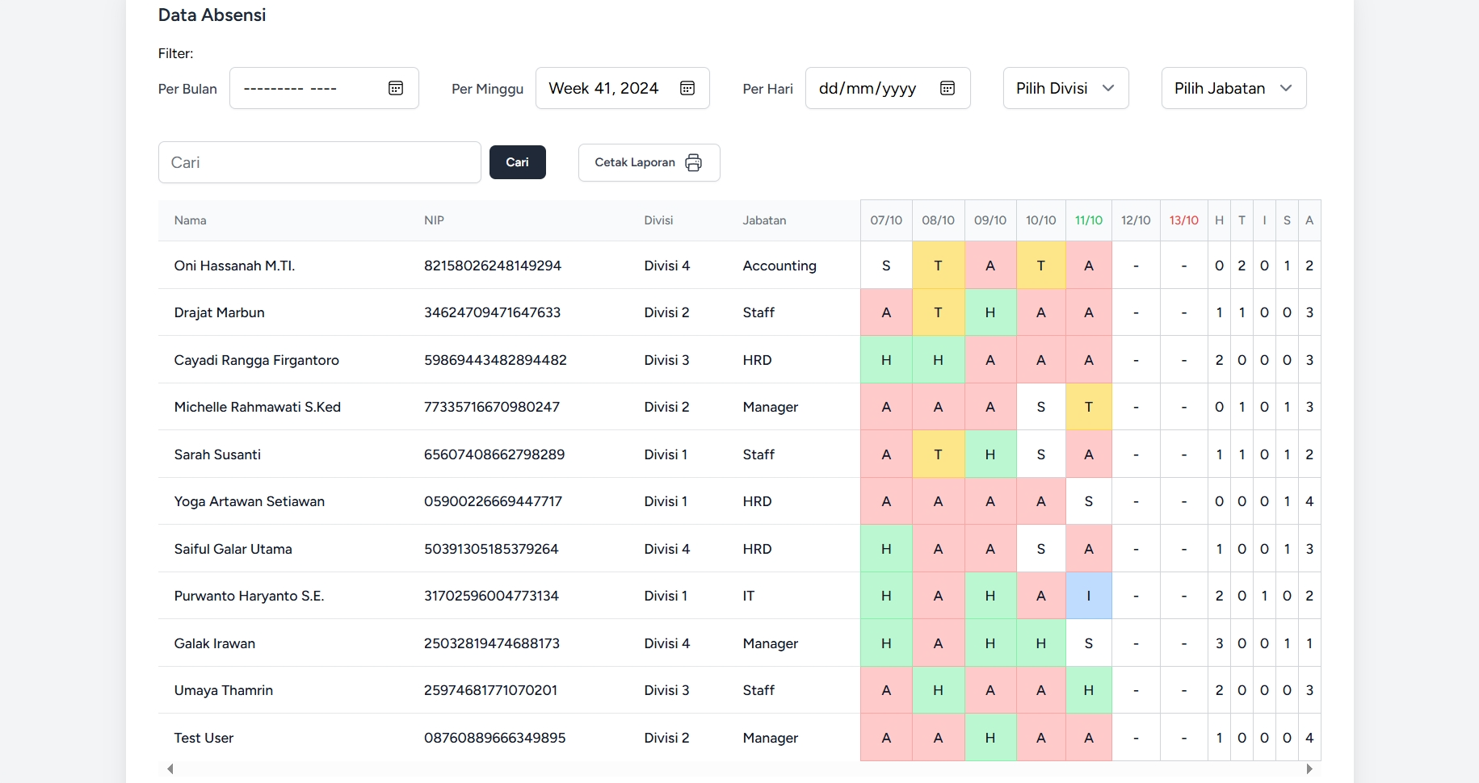Viewport: 1479px width, 783px height.
Task: Focus the Cari search text box
Action: click(319, 162)
